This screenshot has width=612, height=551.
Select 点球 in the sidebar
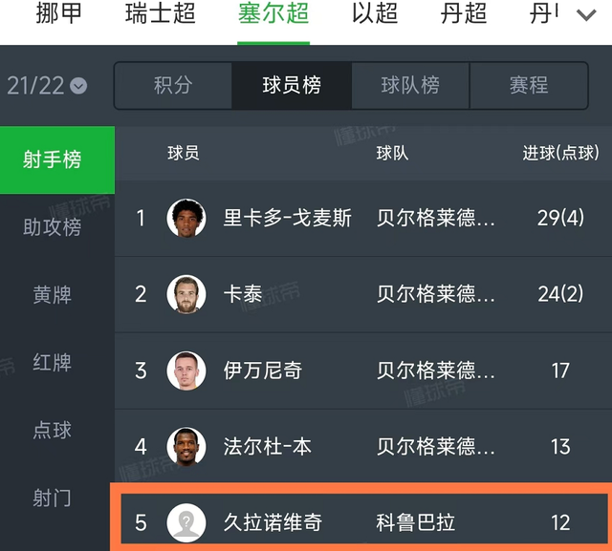coord(53,431)
